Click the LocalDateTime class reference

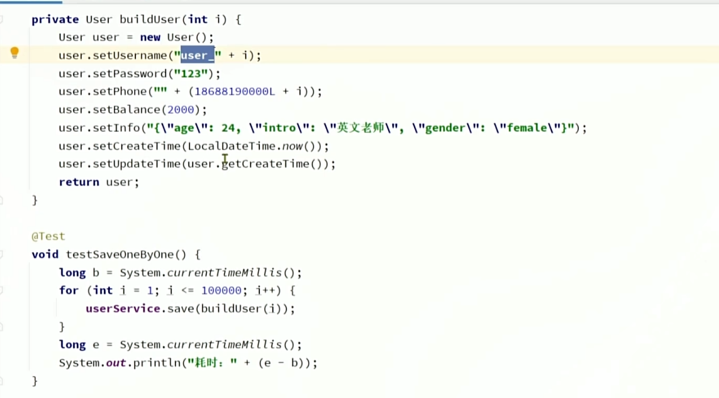pyautogui.click(x=232, y=146)
